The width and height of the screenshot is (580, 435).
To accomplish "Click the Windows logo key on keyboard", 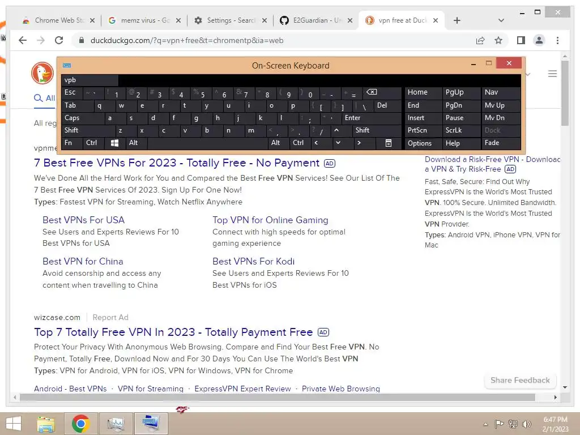I will click(x=114, y=143).
